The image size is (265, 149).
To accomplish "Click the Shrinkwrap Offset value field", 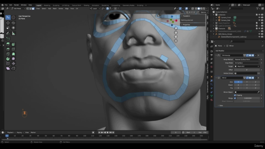I will tap(247, 70).
